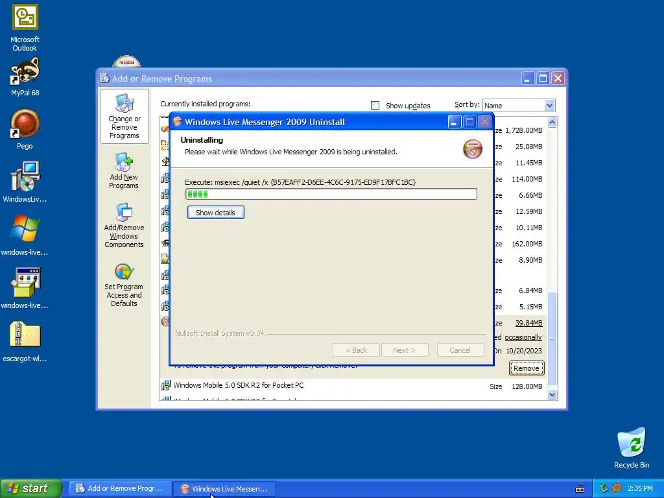Open Set Program Access and Defaults
Viewport: 664px width, 498px height.
pos(124,285)
